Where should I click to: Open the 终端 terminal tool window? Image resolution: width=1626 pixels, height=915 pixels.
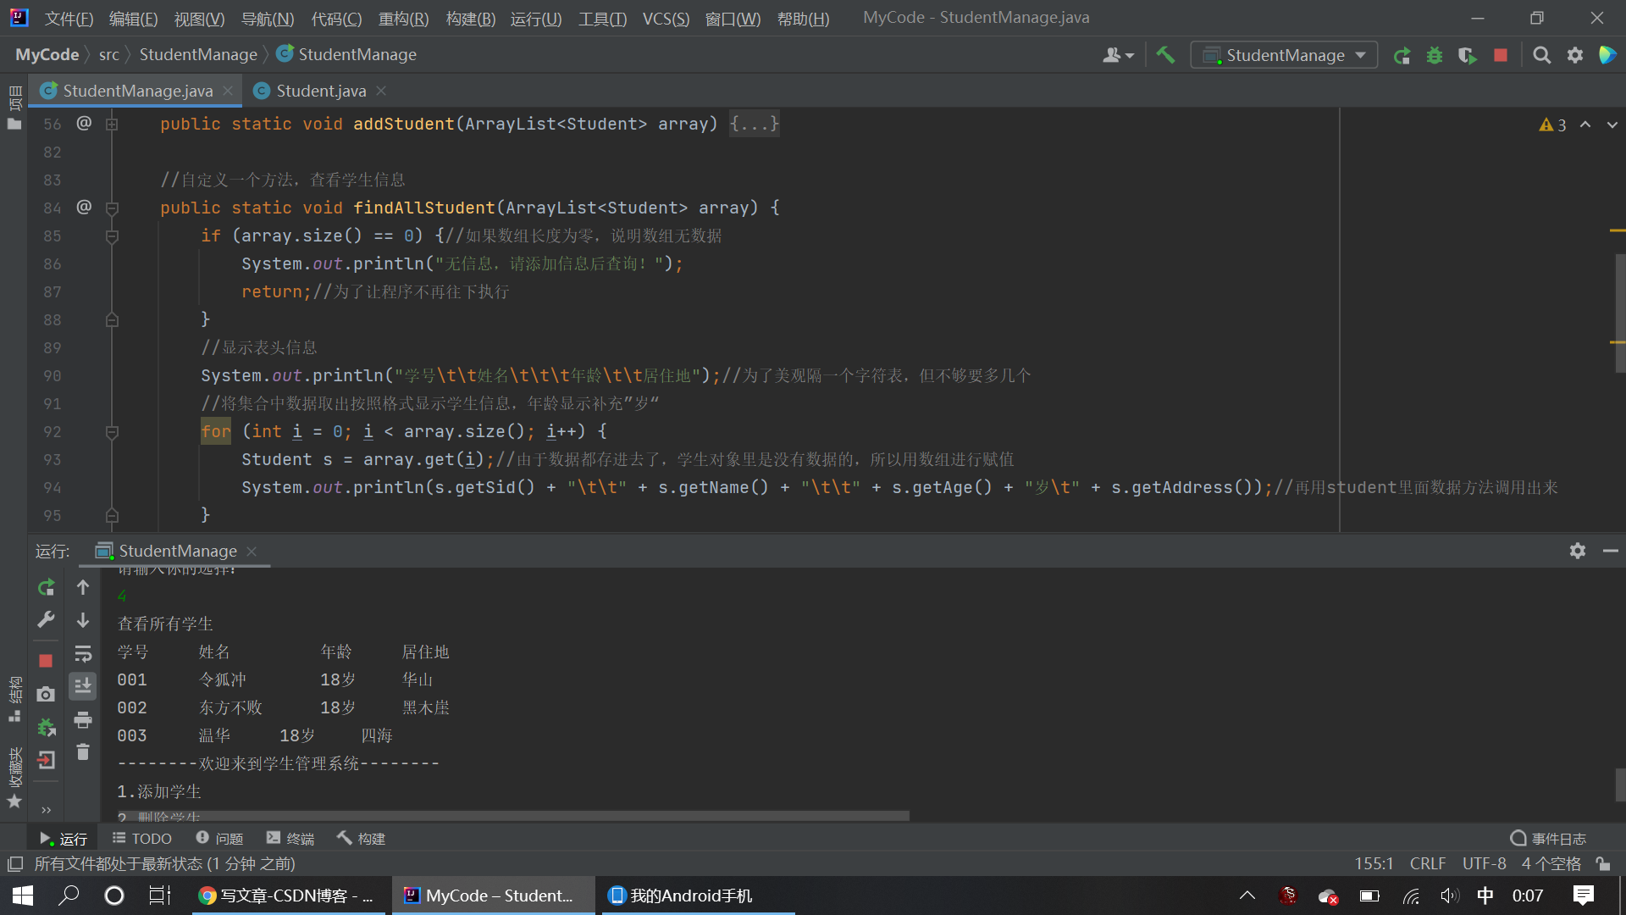point(290,838)
